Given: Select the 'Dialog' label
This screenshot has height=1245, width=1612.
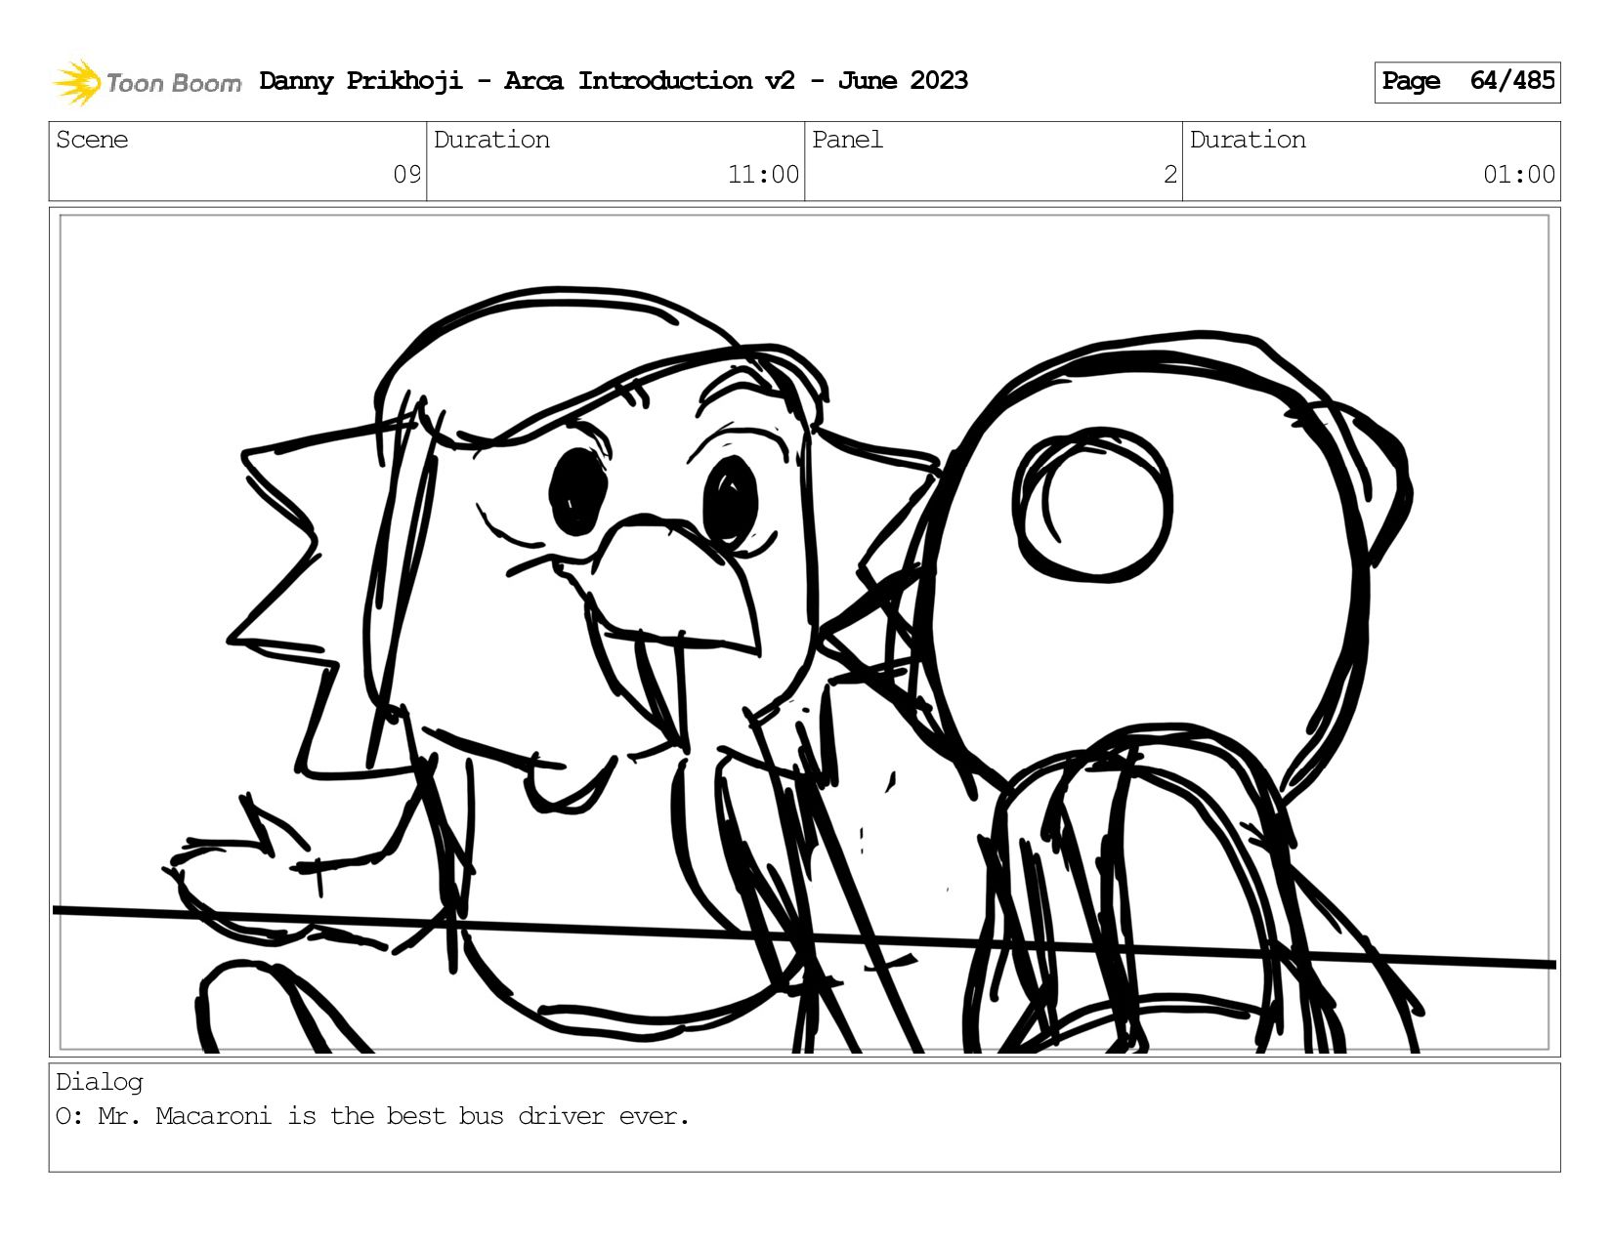Looking at the screenshot, I should [x=100, y=1082].
